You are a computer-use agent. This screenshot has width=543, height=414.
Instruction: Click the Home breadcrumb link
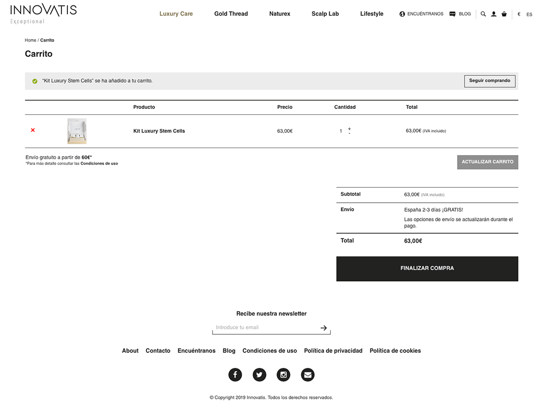click(x=31, y=40)
